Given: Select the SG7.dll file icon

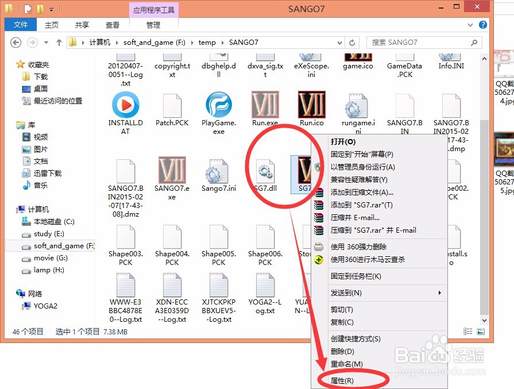Looking at the screenshot, I should tap(265, 171).
